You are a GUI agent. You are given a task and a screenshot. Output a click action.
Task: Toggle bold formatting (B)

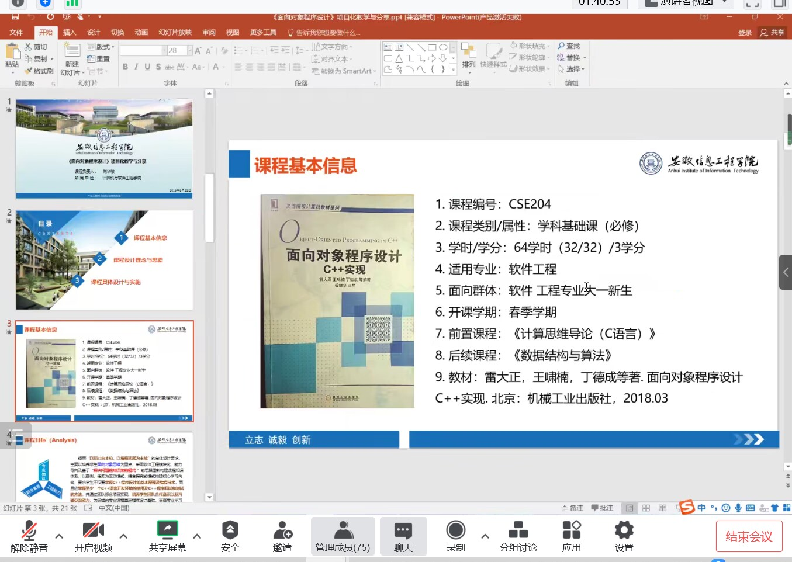point(125,67)
